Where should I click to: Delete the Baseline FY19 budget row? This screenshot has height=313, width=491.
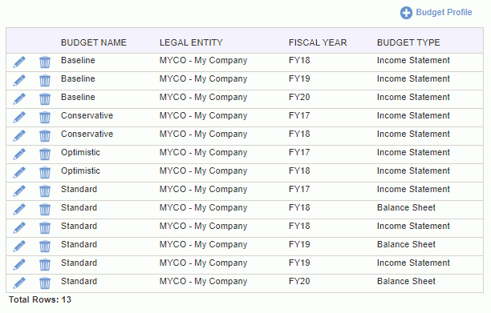[x=45, y=81]
